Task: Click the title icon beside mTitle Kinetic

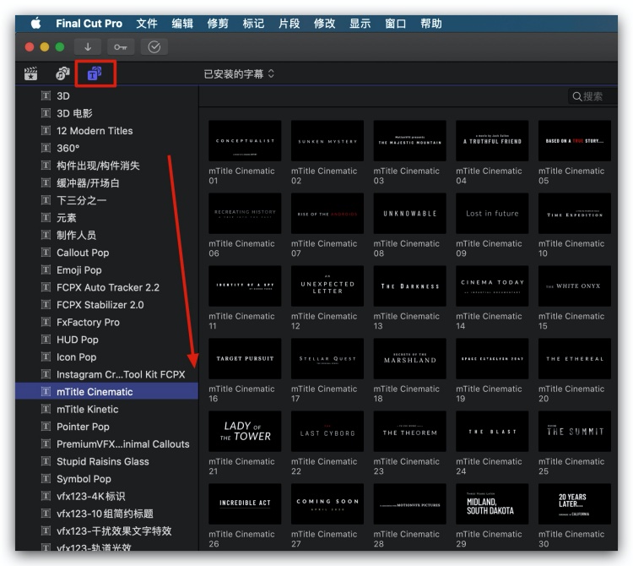Action: pos(46,409)
